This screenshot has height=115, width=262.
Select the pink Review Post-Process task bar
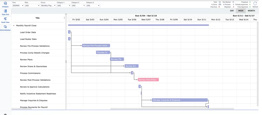(148, 80)
